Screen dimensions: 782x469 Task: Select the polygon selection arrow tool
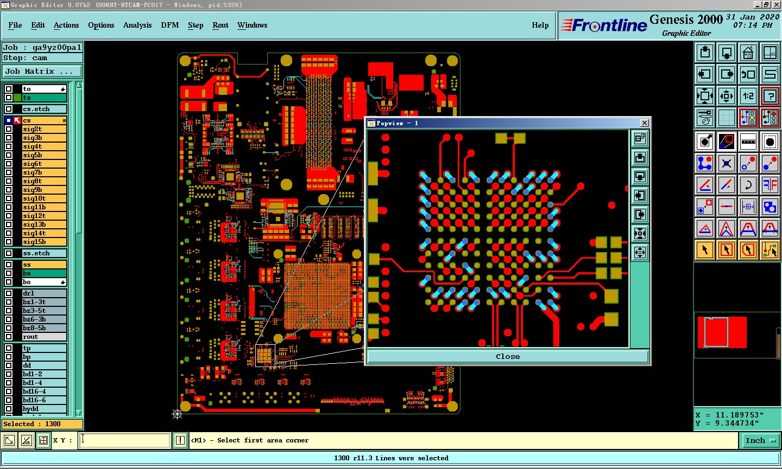click(x=748, y=250)
